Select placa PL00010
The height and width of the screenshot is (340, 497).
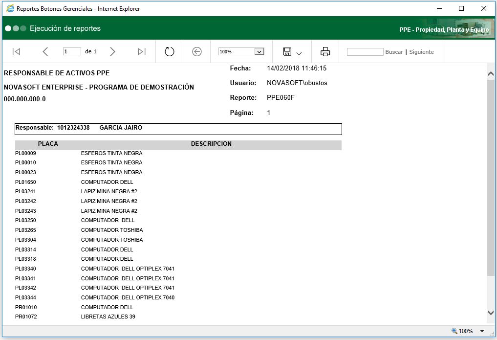point(26,162)
